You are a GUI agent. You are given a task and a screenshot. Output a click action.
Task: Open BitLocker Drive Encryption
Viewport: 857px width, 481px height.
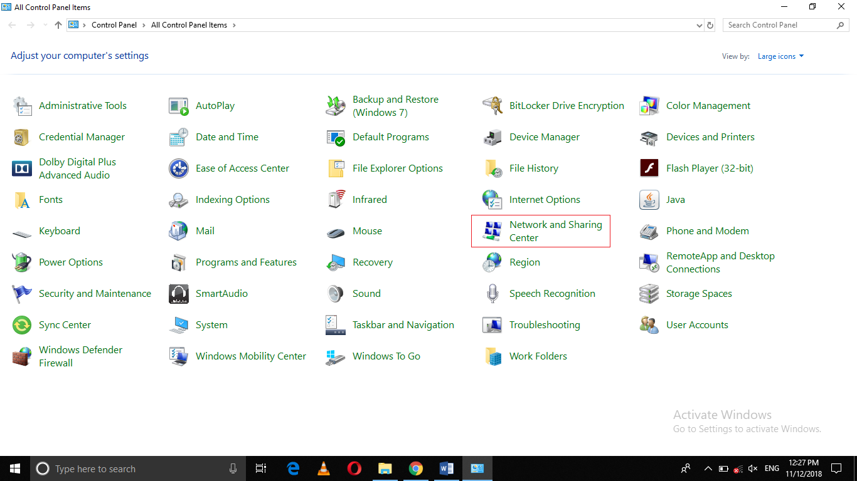567,105
